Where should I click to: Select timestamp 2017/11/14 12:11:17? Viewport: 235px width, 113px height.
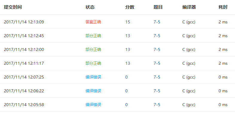point(24,64)
